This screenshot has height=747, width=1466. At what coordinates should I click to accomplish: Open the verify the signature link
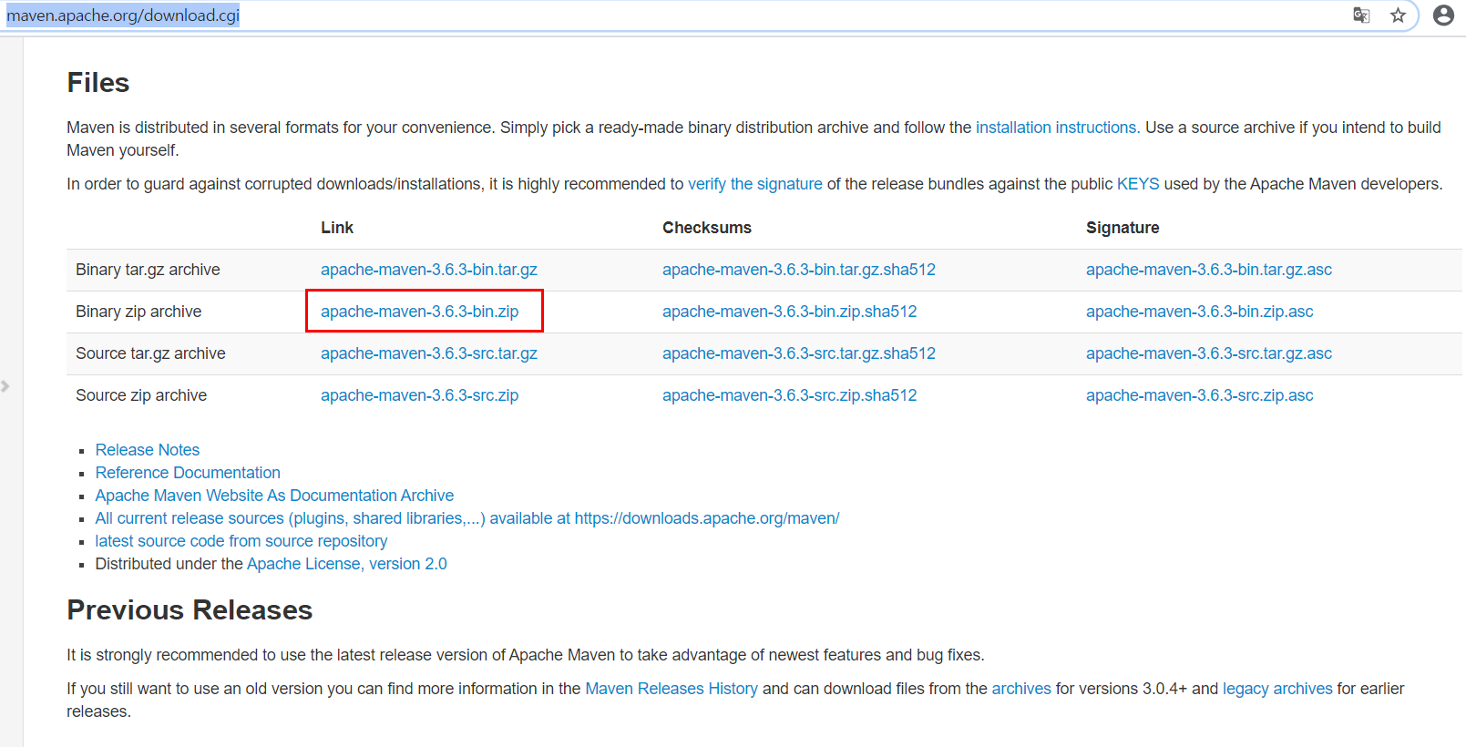pos(755,184)
